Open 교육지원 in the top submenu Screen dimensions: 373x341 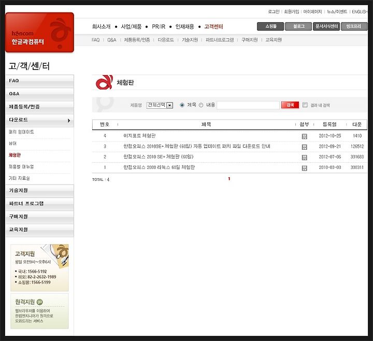tap(274, 40)
